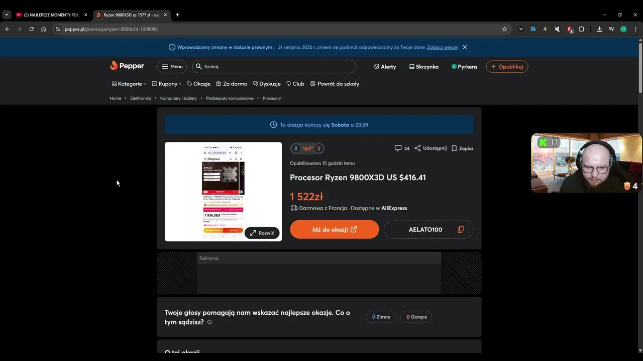Go to Elektronika breadcrumb
Image resolution: width=643 pixels, height=361 pixels.
(x=141, y=98)
